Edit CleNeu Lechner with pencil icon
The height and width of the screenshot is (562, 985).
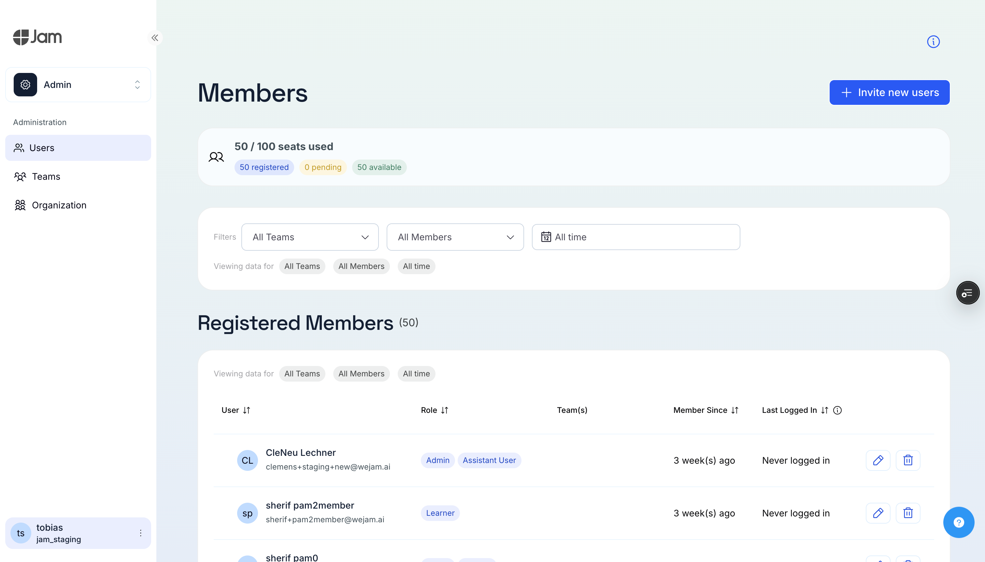[x=878, y=460]
